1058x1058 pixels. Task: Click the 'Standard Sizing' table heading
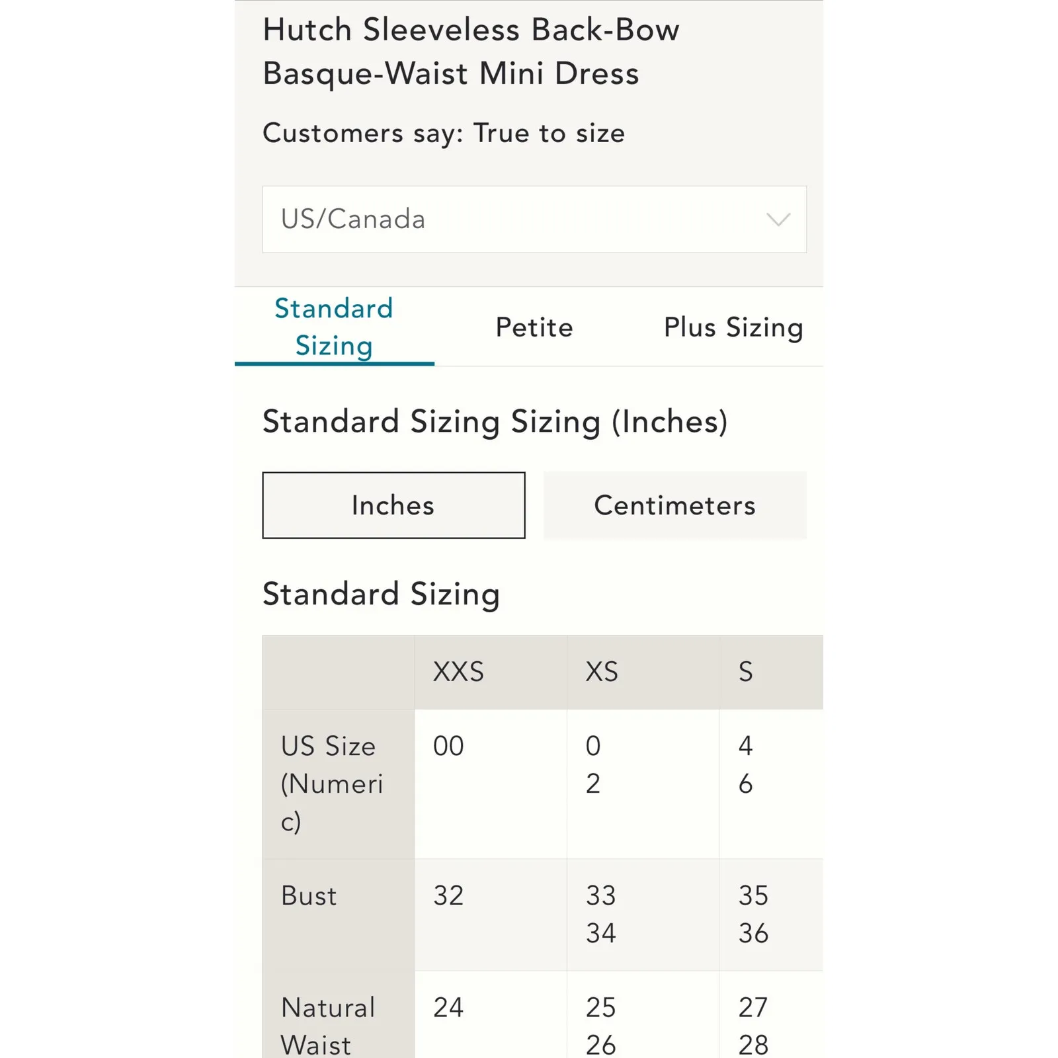[381, 594]
